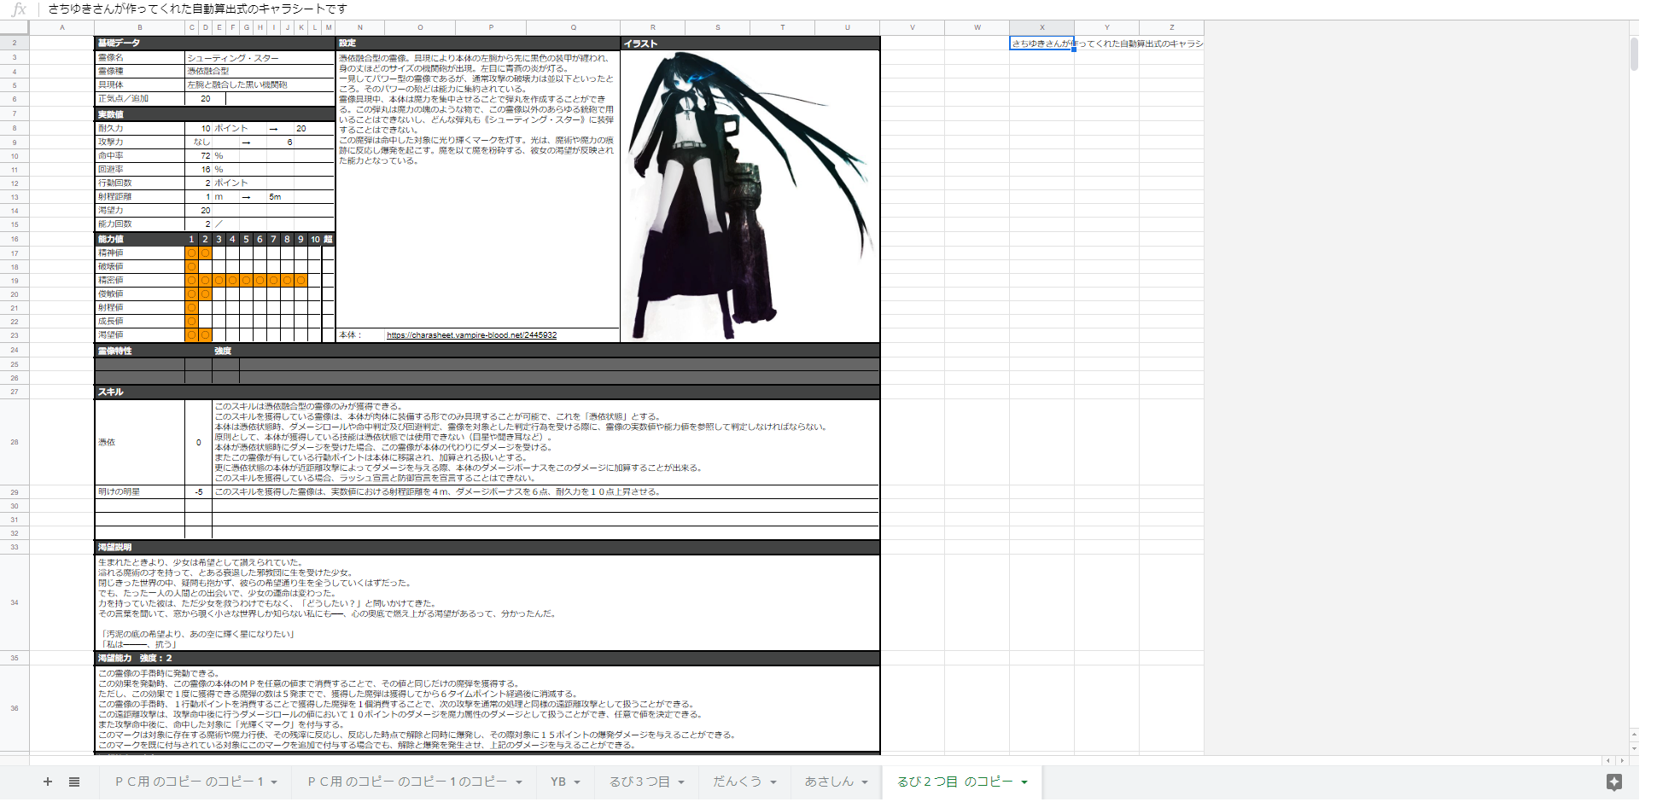Screen dimensions: 1657x802
Task: Add a new sheet with plus icon
Action: [x=48, y=782]
